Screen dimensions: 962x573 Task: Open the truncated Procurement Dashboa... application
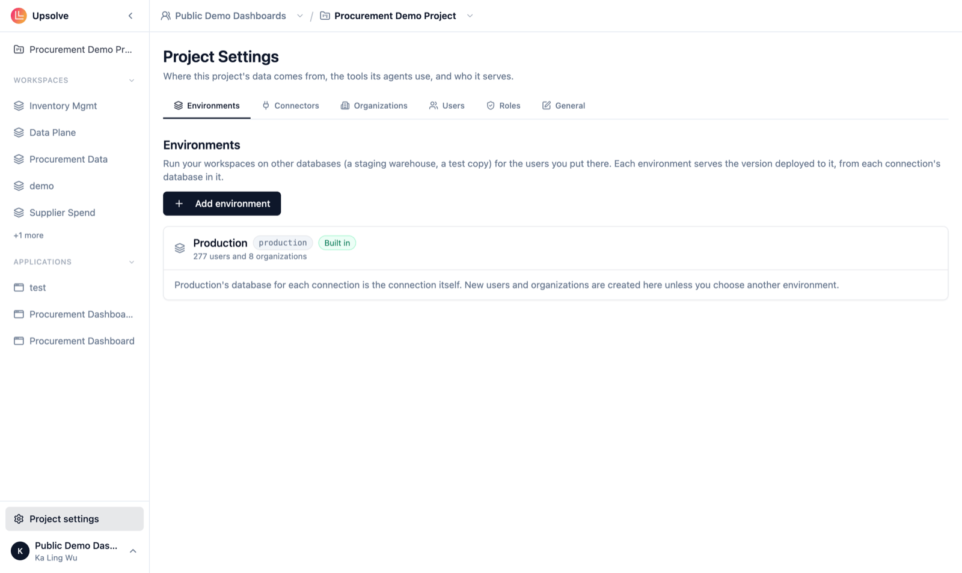click(75, 314)
